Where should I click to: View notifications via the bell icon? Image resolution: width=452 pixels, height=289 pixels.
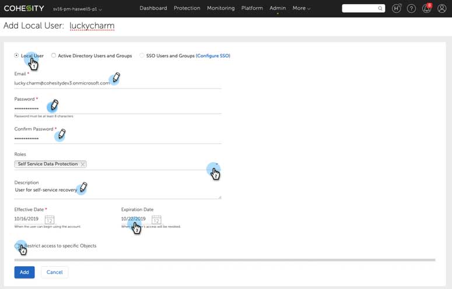click(426, 8)
